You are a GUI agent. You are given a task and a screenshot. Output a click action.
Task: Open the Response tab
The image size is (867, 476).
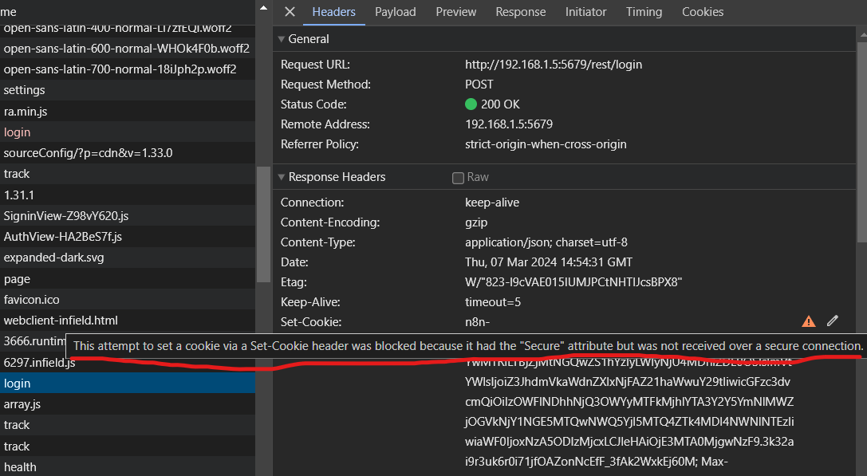tap(521, 12)
